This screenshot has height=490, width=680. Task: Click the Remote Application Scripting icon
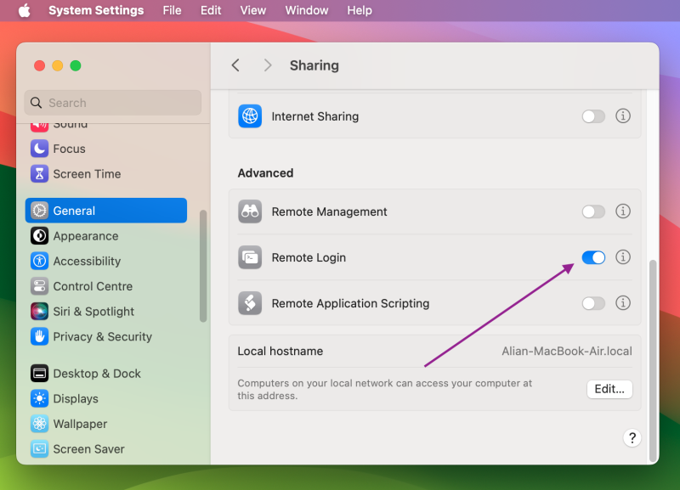pos(250,303)
